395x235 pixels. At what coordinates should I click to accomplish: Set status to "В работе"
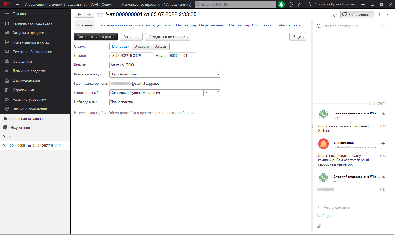coord(141,47)
